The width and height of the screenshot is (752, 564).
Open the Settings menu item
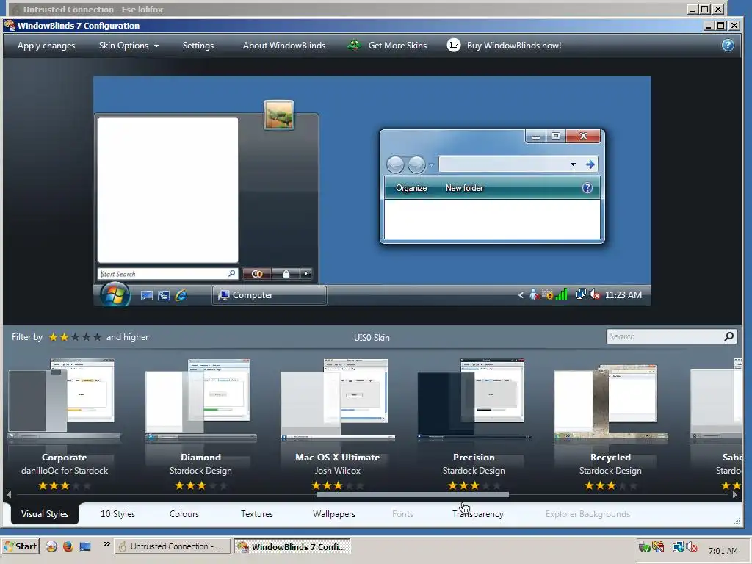click(198, 46)
